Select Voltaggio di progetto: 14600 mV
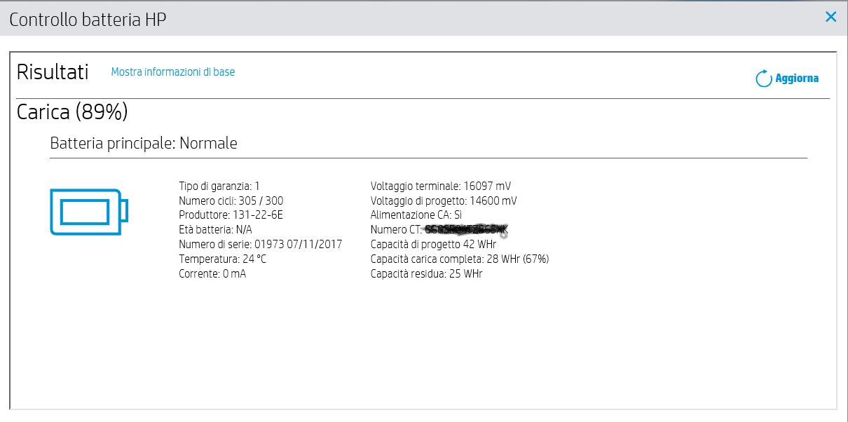 [x=444, y=200]
